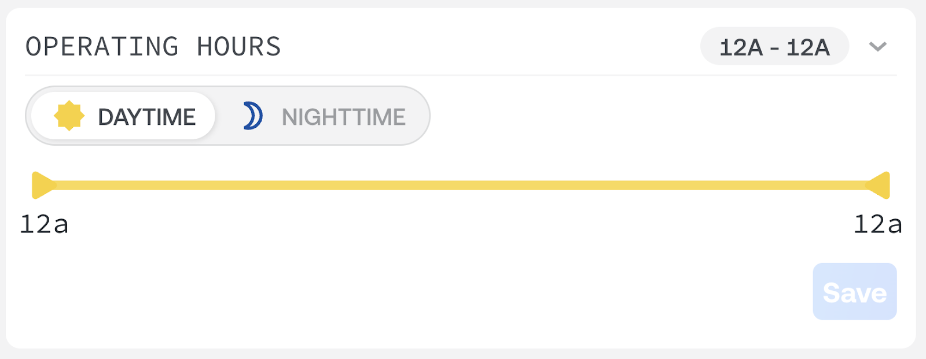Image resolution: width=926 pixels, height=359 pixels.
Task: Collapse Operating Hours with the chevron arrow
Action: 877,46
